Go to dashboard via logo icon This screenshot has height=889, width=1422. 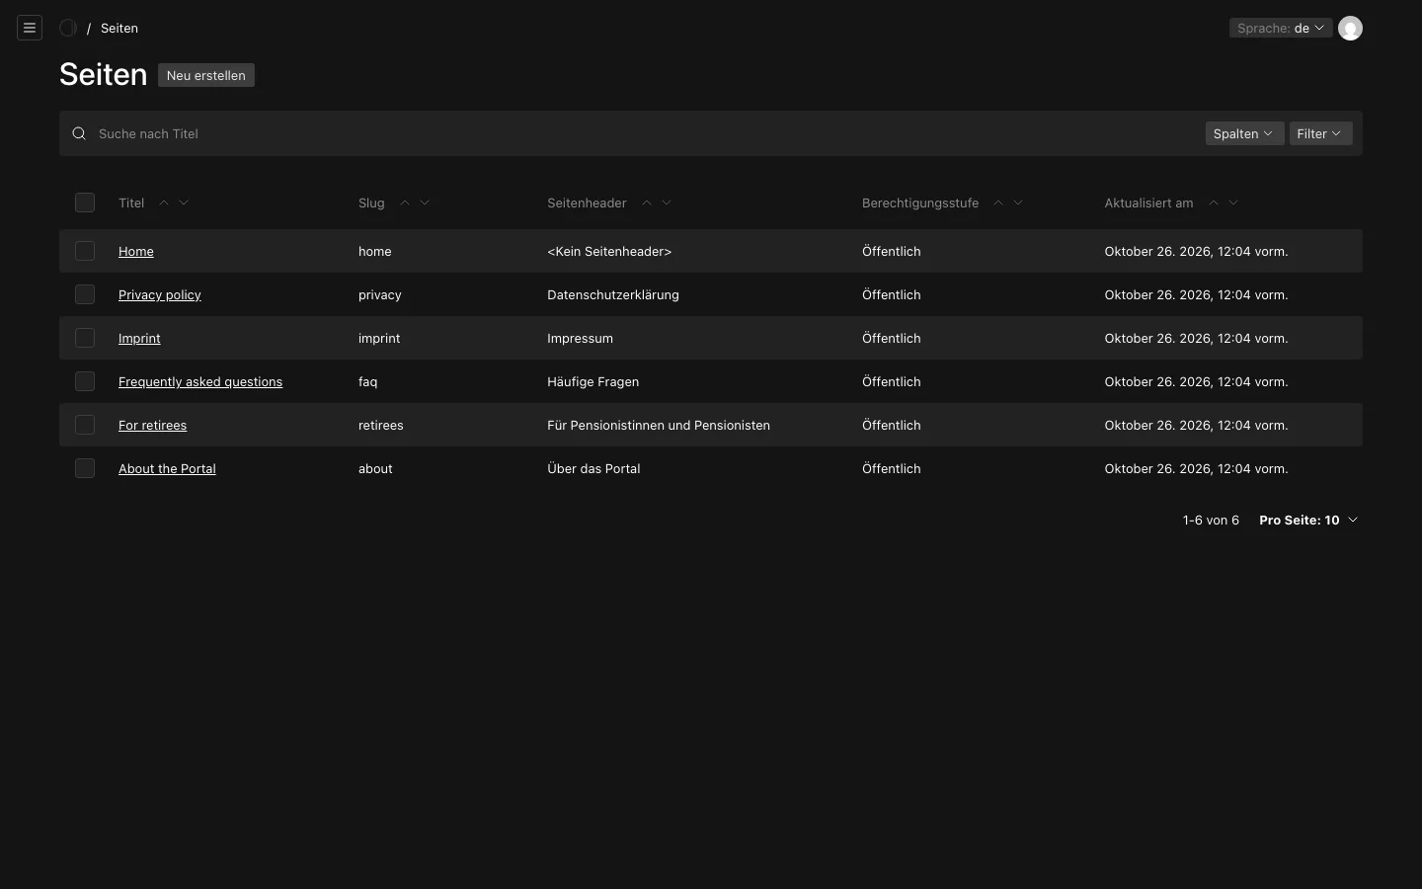pyautogui.click(x=68, y=28)
